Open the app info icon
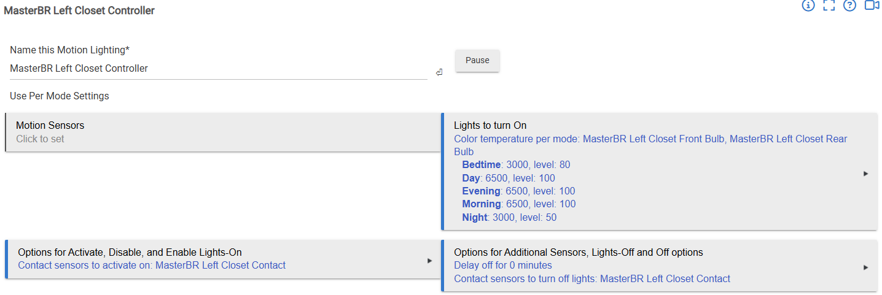882x295 pixels. (x=808, y=6)
